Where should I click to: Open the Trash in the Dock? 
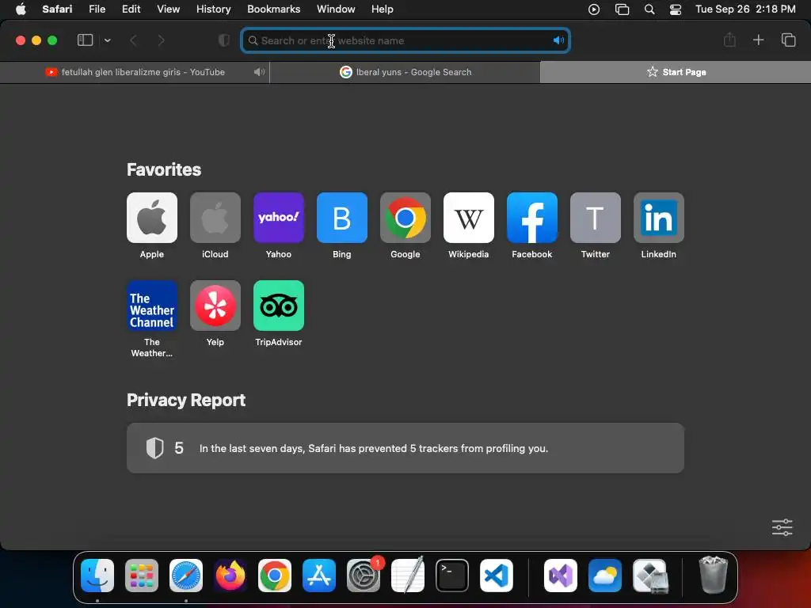click(714, 575)
